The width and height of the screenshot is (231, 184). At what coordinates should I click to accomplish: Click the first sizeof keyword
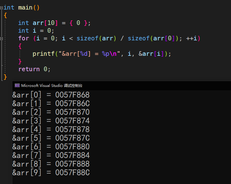87,38
